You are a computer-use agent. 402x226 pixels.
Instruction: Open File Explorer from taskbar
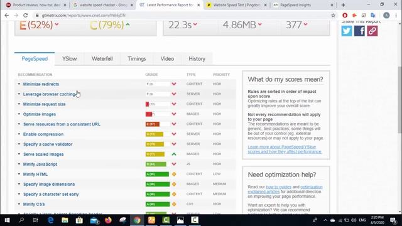(x=65, y=220)
